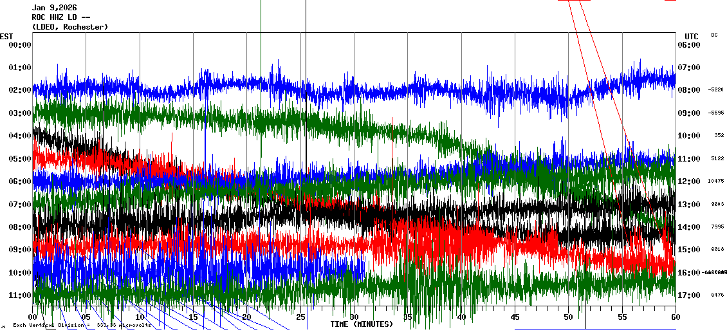Select the 45 minute axis tick label
Viewport: 727px width, 334px height.
tap(515, 317)
